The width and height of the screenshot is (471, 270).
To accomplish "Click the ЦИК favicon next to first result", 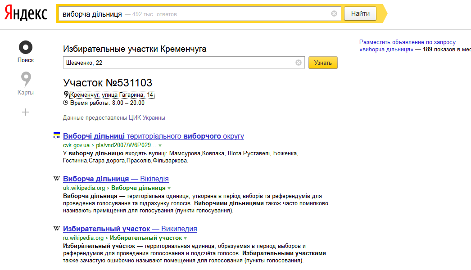I will 57,136.
